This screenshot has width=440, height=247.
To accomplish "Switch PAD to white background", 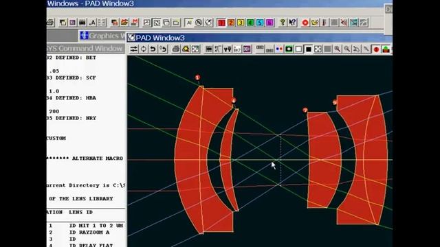I will pyautogui.click(x=298, y=49).
